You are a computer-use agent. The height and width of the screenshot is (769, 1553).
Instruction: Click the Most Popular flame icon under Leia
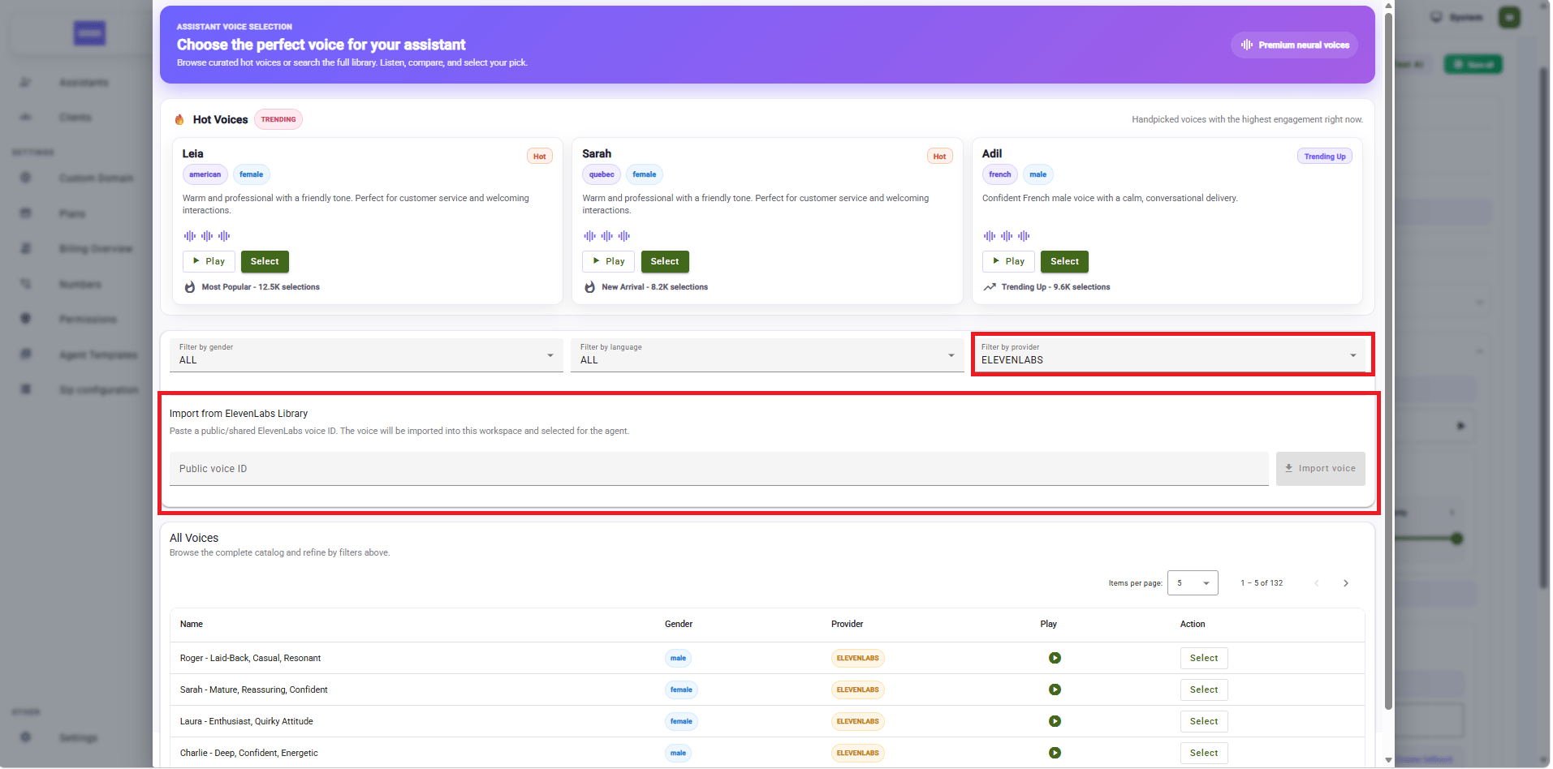tap(190, 287)
